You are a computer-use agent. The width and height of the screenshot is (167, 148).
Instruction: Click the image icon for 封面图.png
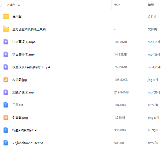click(6, 118)
